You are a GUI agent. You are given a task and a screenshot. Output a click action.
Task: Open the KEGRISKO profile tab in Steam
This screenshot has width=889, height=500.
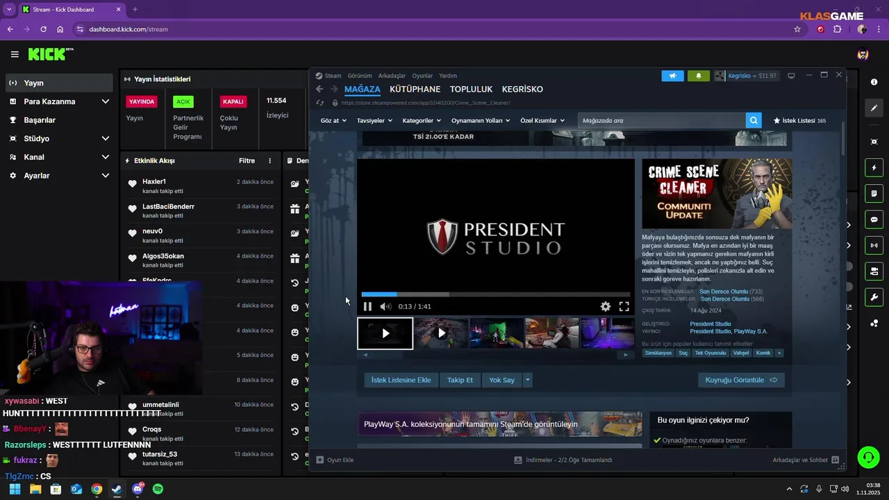[x=522, y=89]
